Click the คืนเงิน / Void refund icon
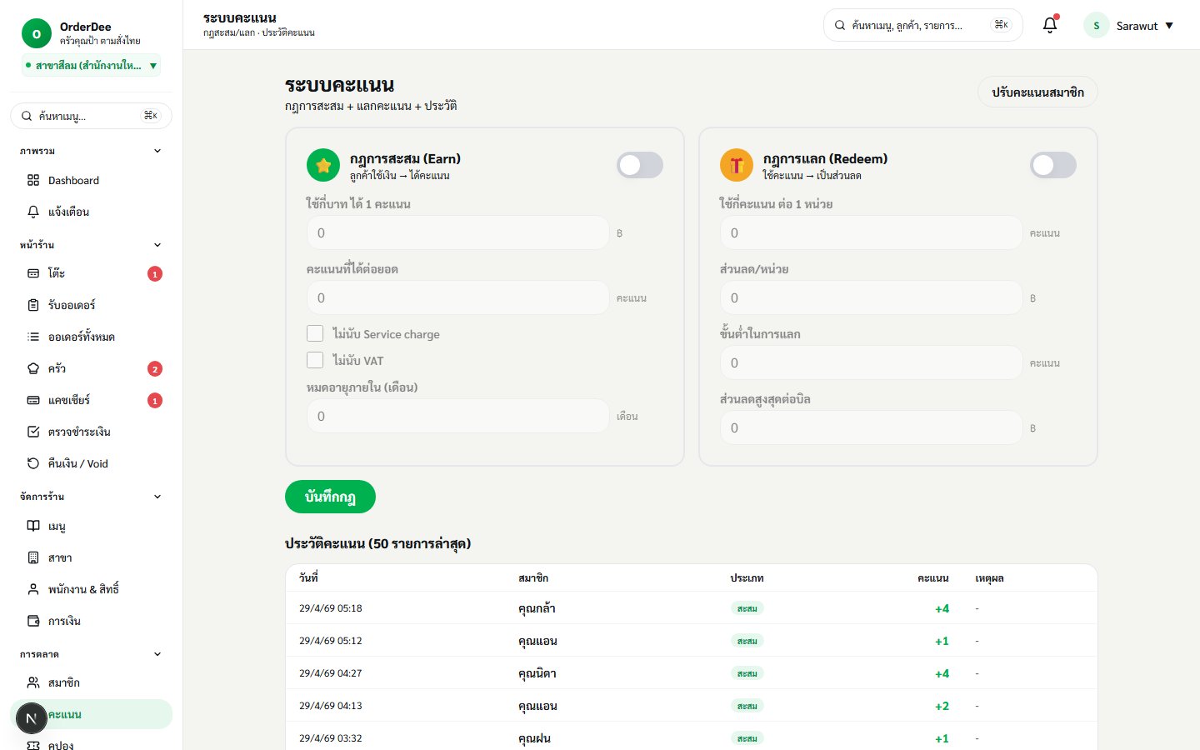1200x750 pixels. pyautogui.click(x=33, y=463)
